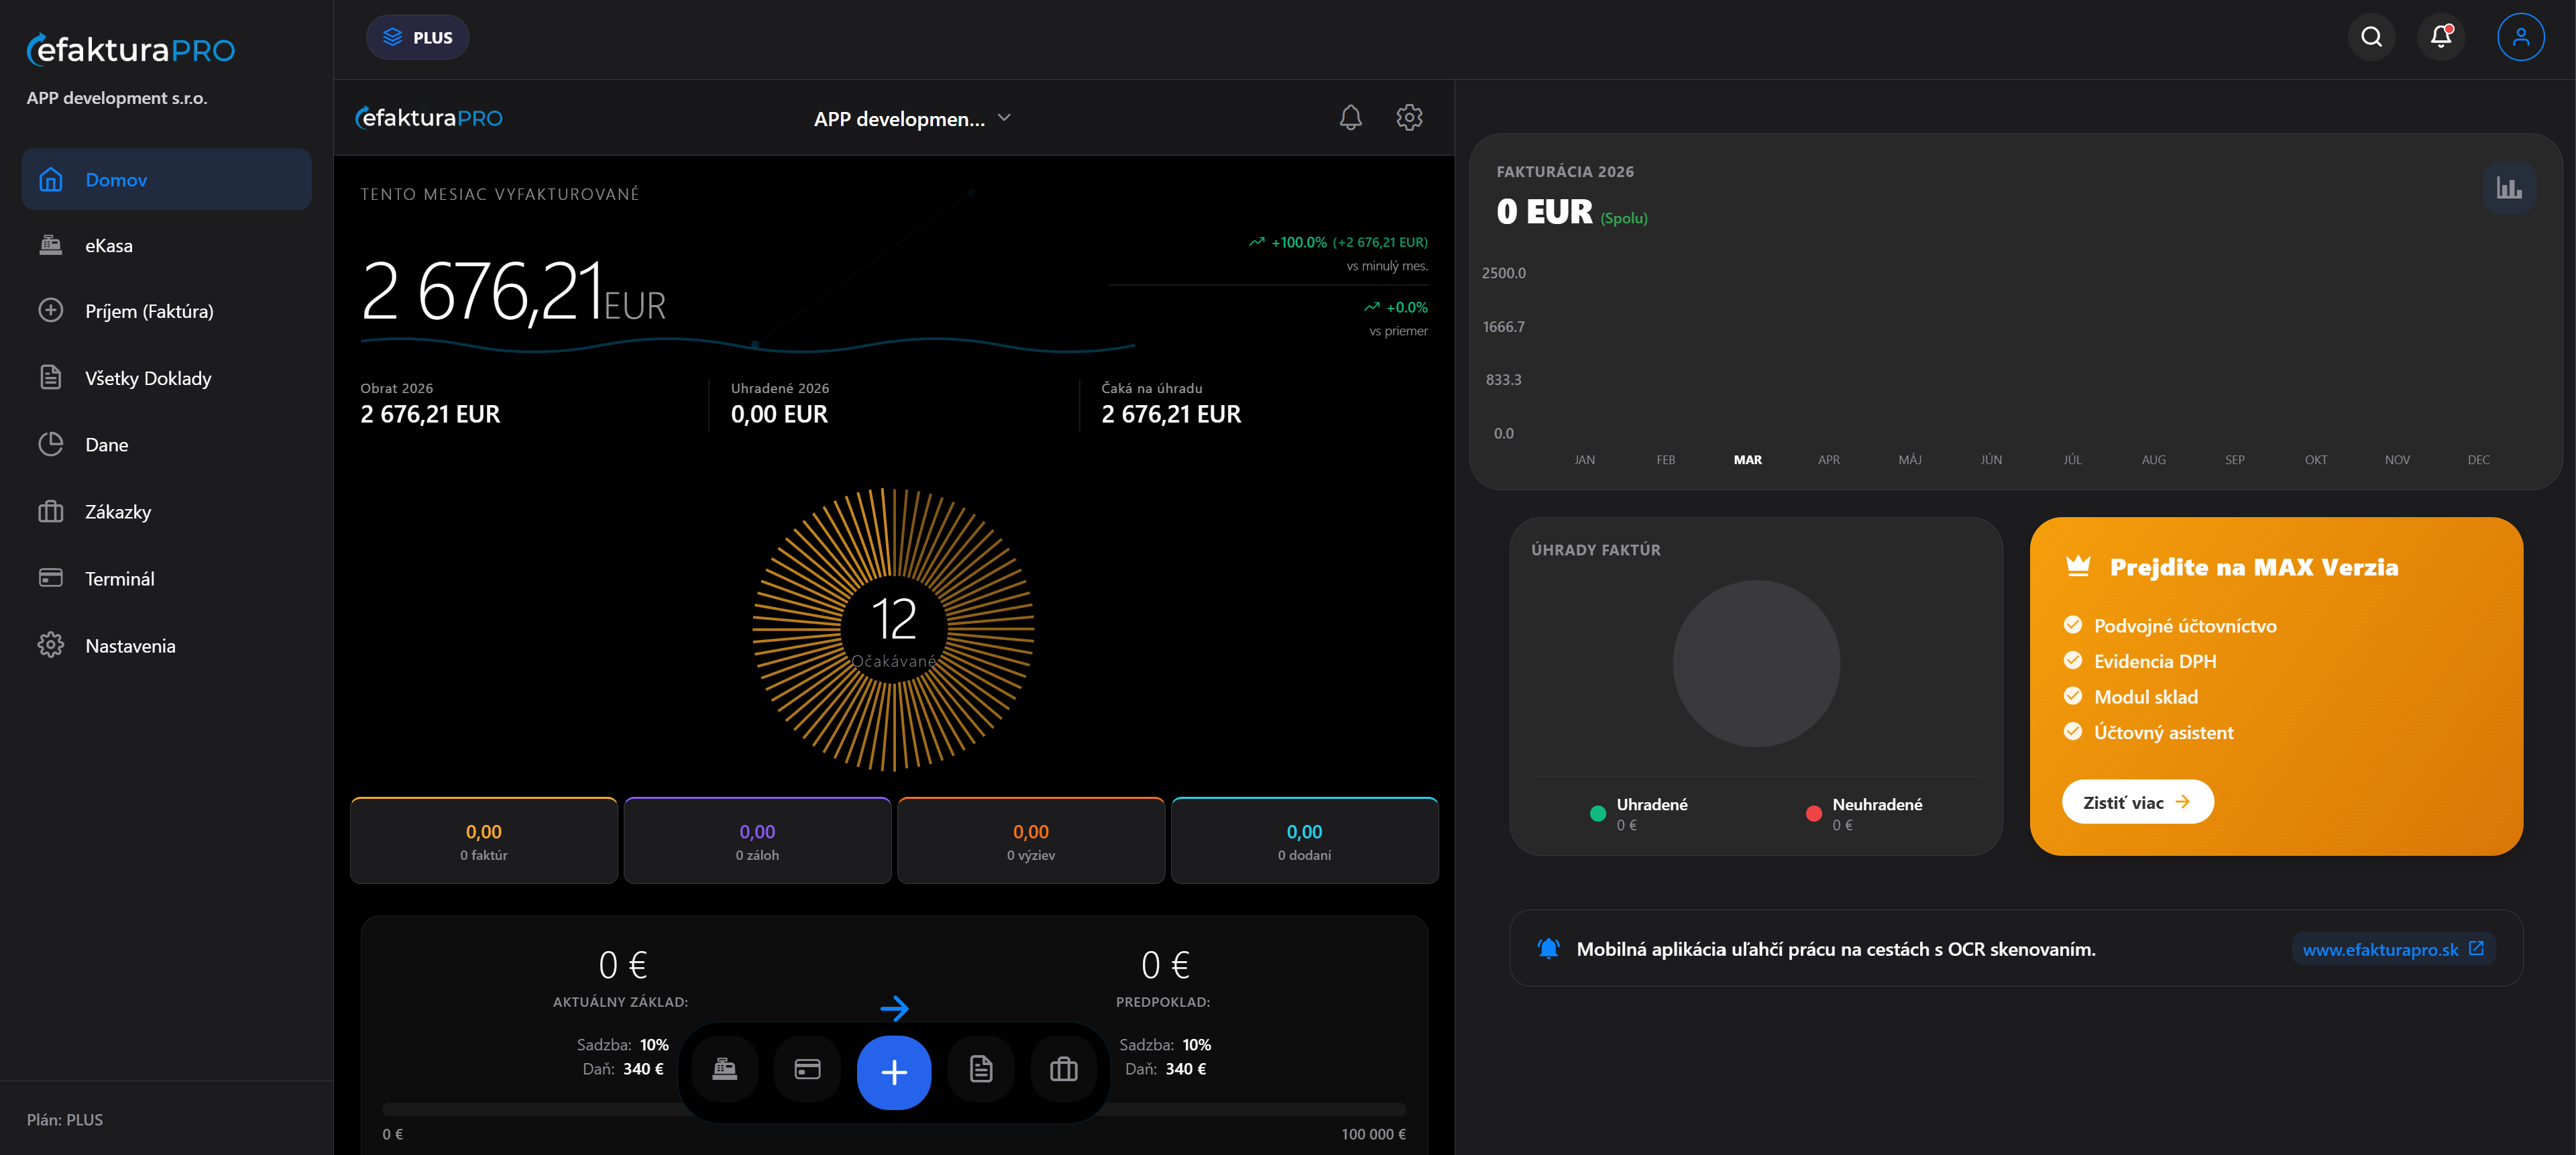Click the 0 faktúr card
This screenshot has height=1155, width=2576.
tap(484, 841)
